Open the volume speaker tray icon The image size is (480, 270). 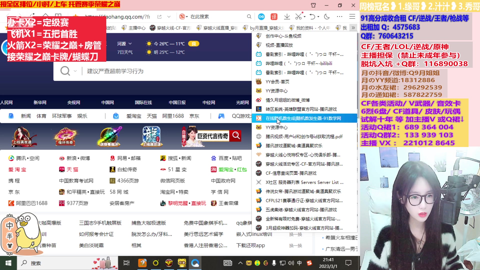coord(291,263)
